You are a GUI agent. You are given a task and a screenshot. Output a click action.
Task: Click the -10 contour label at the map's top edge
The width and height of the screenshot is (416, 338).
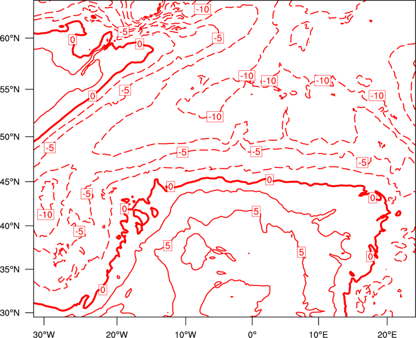pyautogui.click(x=203, y=9)
